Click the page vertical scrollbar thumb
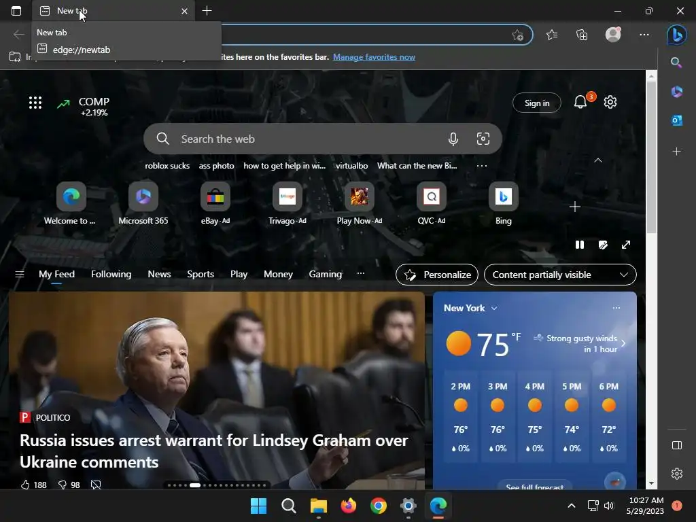The height and width of the screenshot is (522, 696). coord(651,157)
